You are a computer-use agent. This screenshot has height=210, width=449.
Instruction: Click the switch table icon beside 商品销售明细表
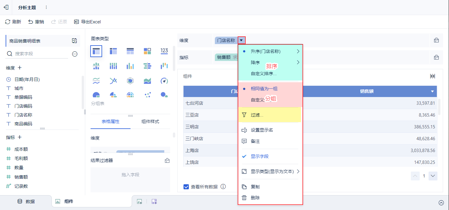click(x=74, y=41)
